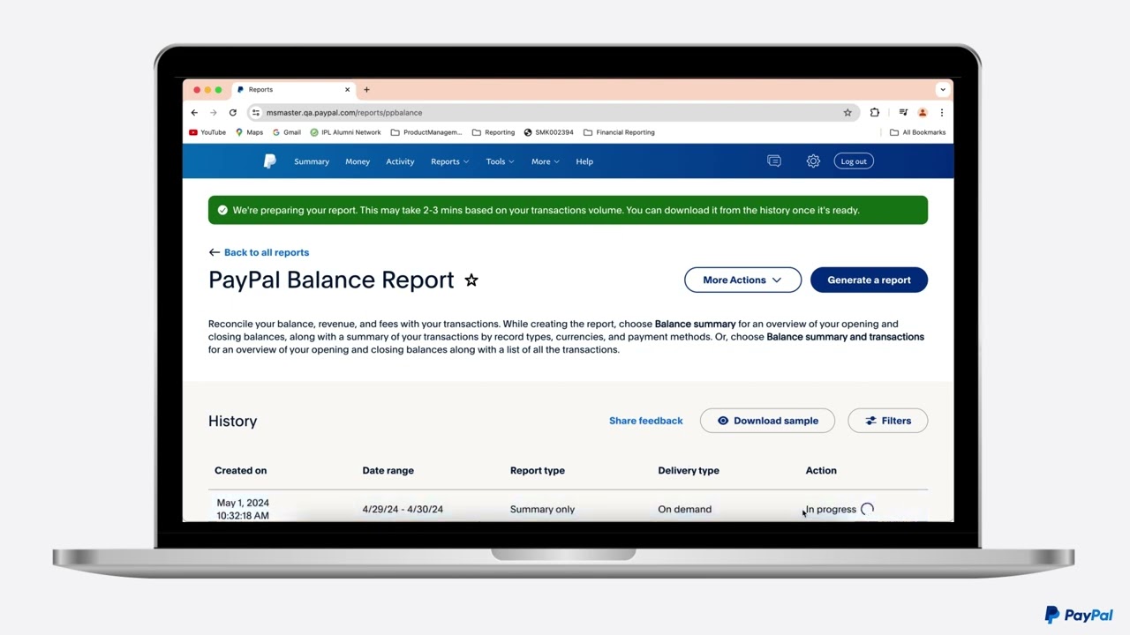Go to the Activity menu item

400,161
